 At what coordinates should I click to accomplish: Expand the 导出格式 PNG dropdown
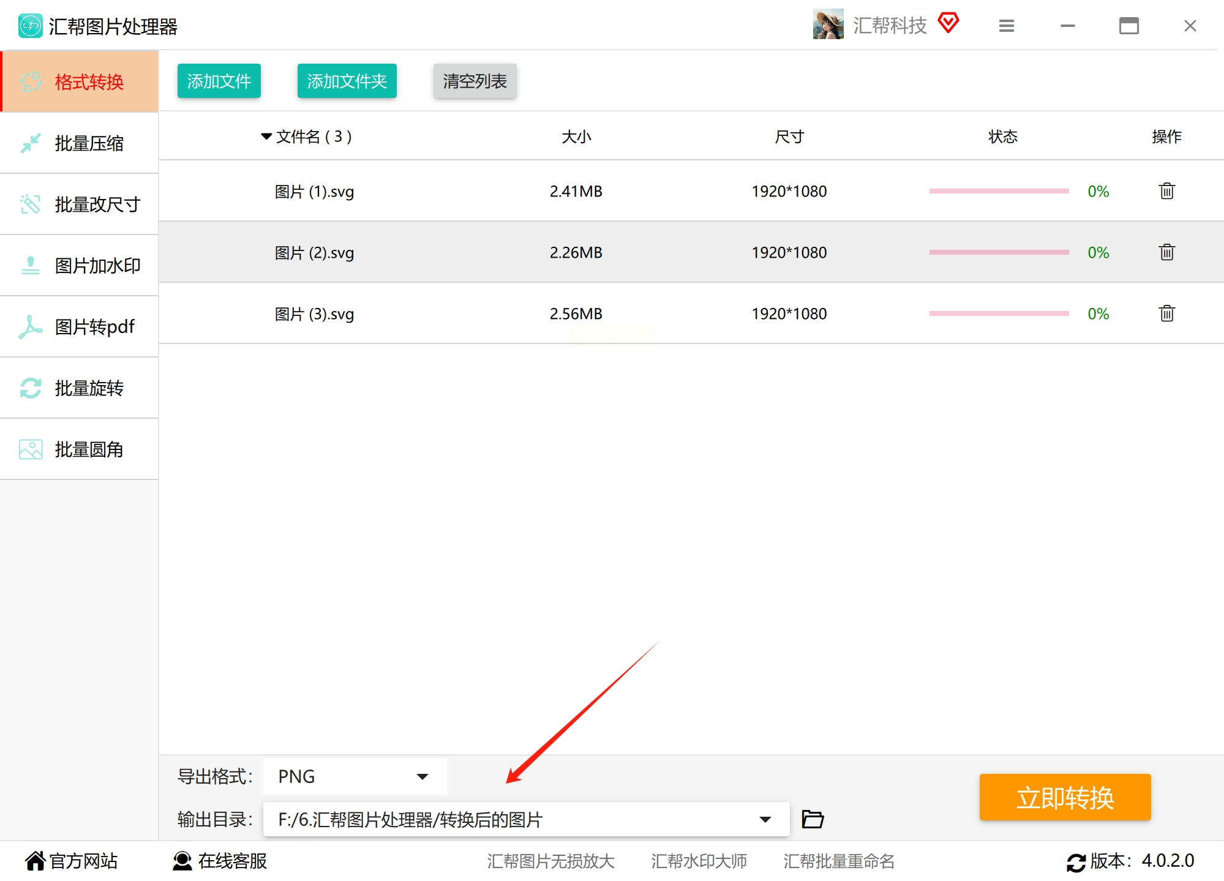tap(422, 776)
